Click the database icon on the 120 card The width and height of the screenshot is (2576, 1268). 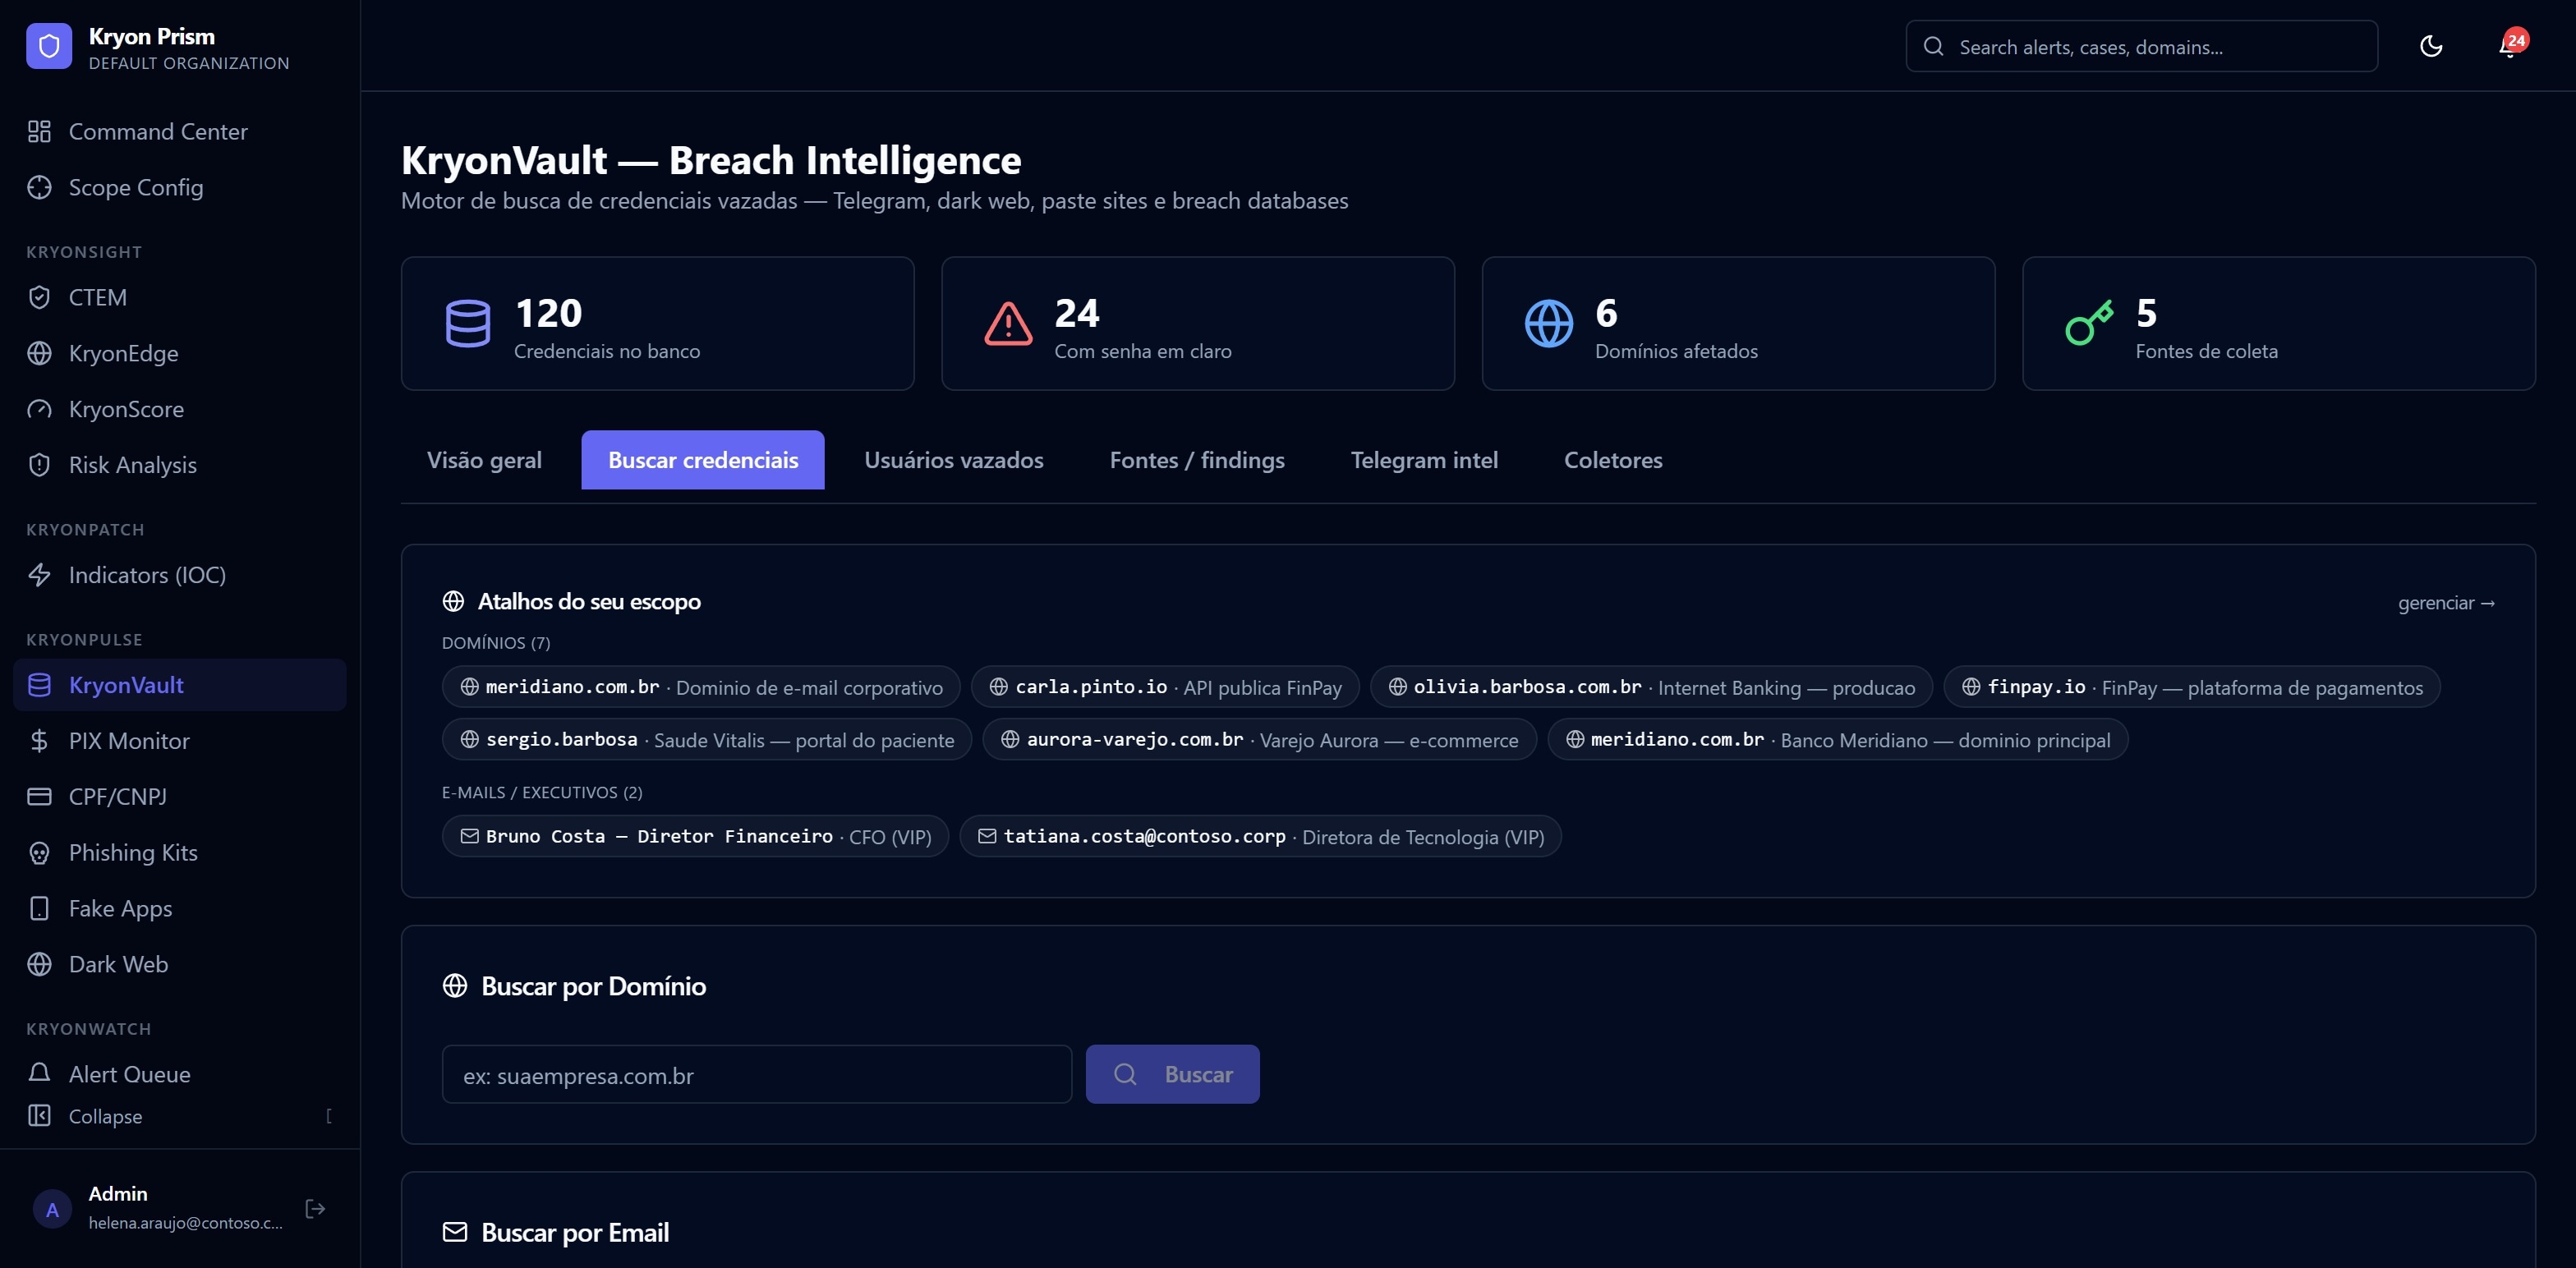point(467,324)
